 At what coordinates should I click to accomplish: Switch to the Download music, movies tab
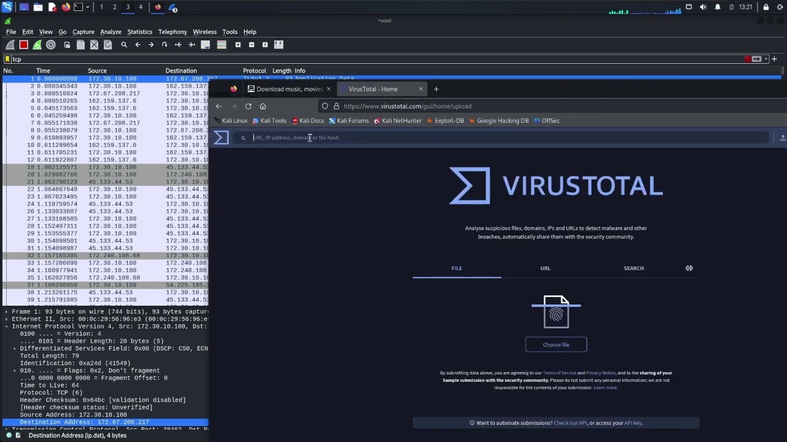(x=288, y=89)
